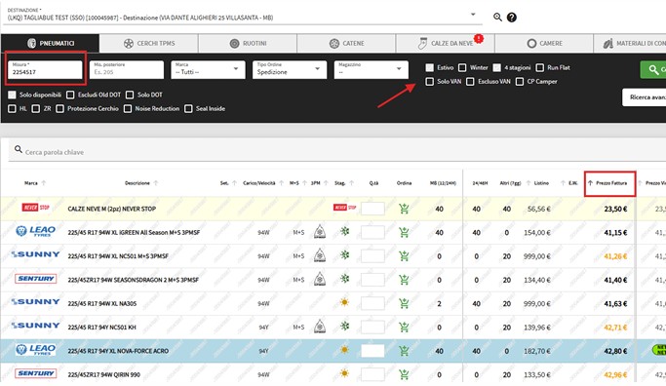Image resolution: width=666 pixels, height=386 pixels.
Task: Open the RUOTINI tab
Action: [x=248, y=43]
